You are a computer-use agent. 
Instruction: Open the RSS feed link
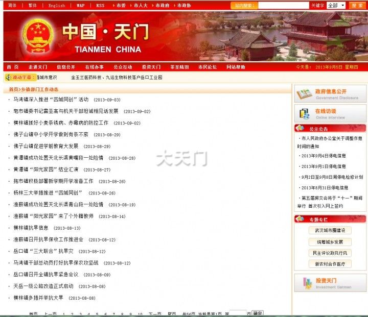pyautogui.click(x=100, y=6)
